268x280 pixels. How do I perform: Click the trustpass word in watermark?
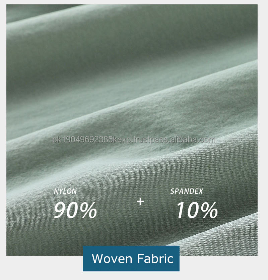pyautogui.click(x=151, y=140)
